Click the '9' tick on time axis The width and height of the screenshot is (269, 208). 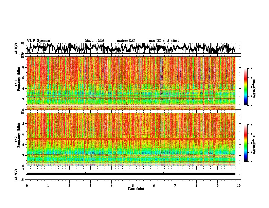(217, 186)
